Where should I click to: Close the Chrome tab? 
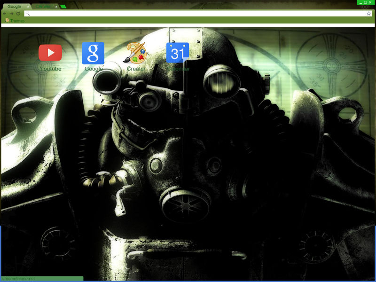pos(56,7)
